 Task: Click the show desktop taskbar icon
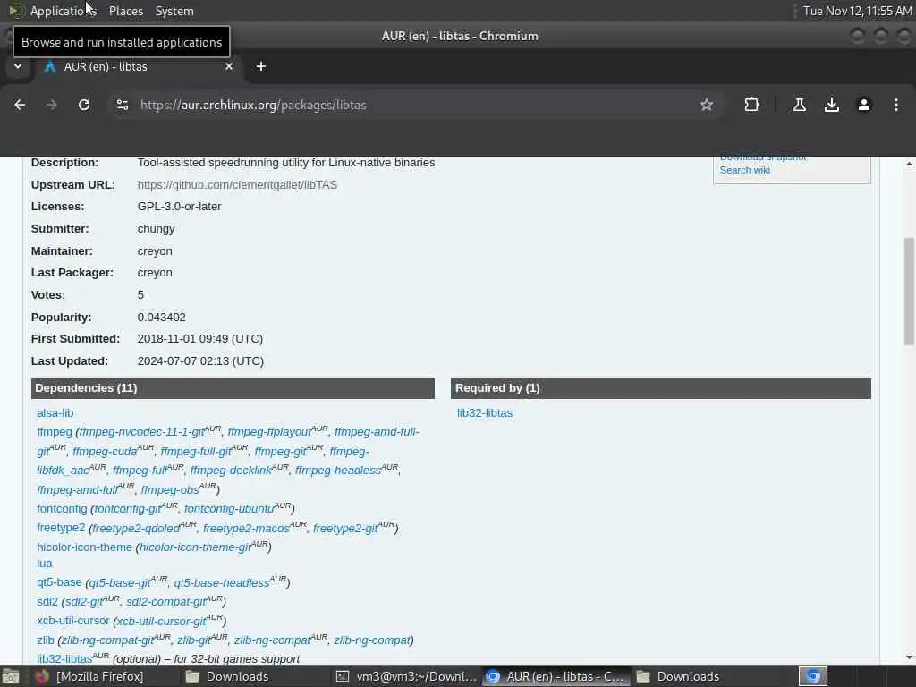pyautogui.click(x=11, y=676)
